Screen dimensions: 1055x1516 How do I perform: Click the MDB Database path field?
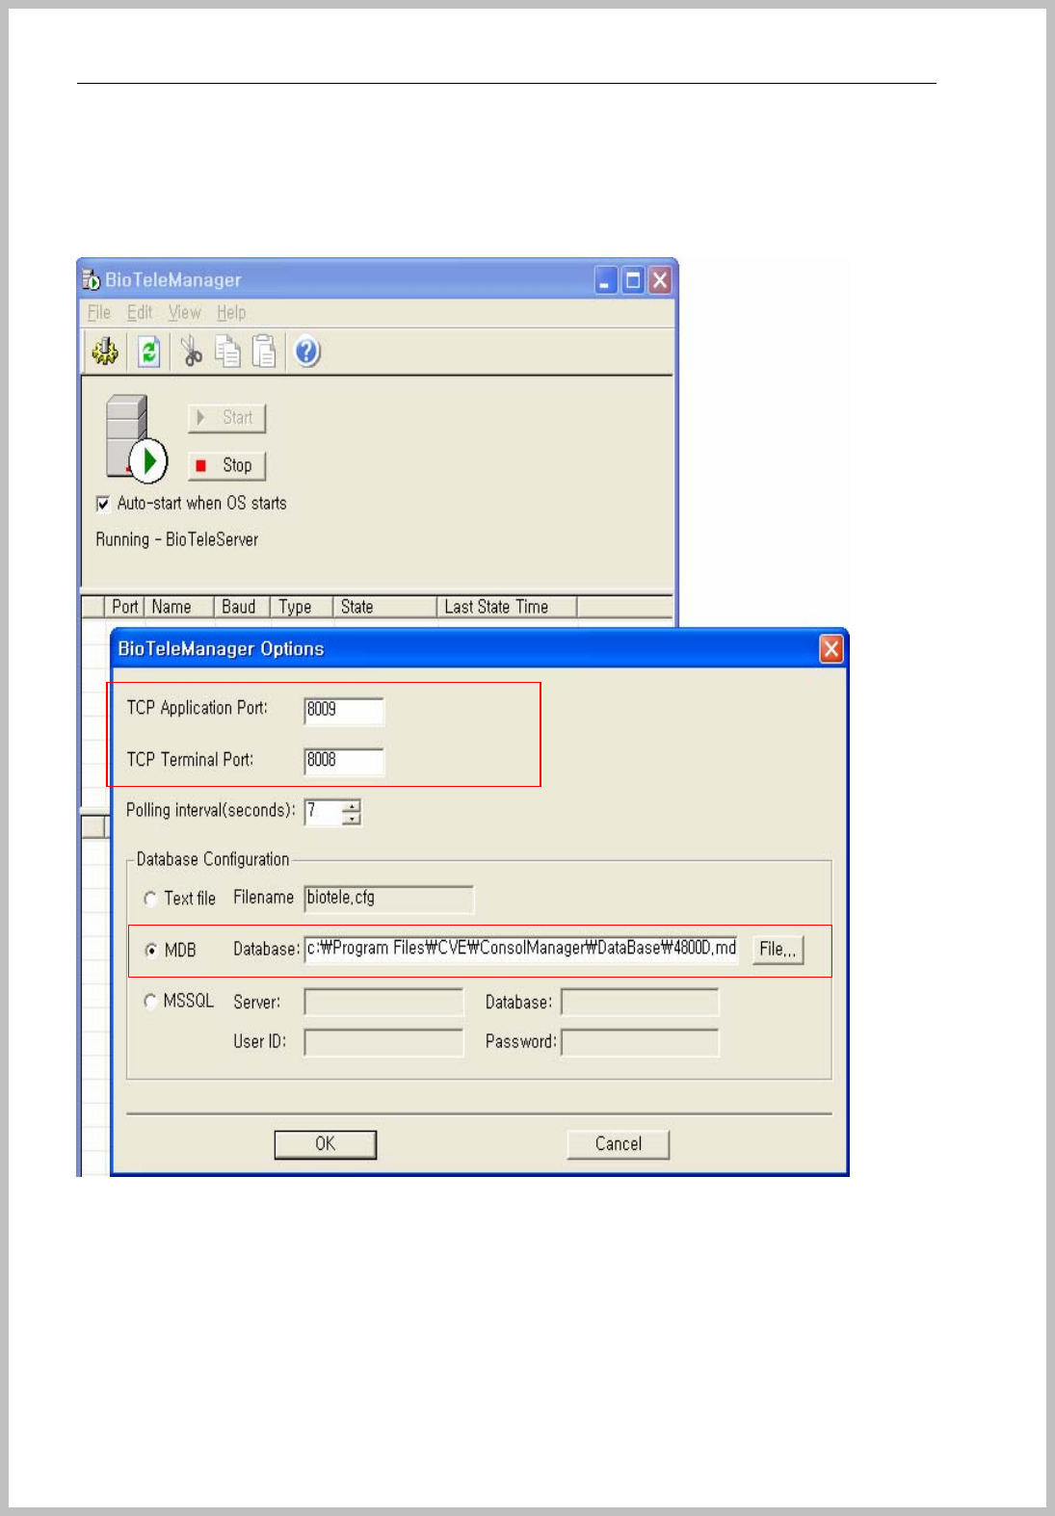click(x=521, y=949)
